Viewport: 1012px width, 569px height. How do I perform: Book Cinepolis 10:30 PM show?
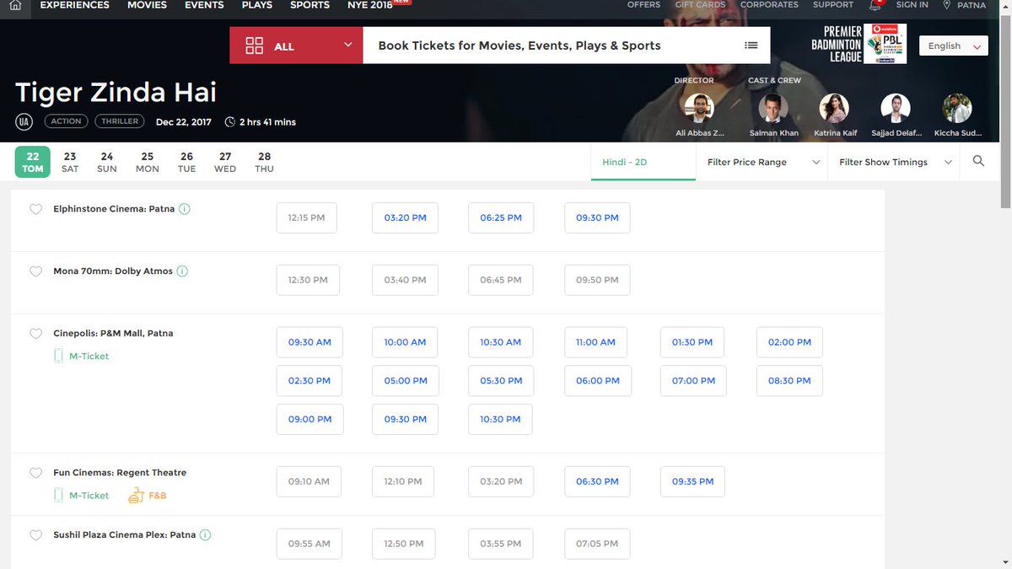pos(501,419)
